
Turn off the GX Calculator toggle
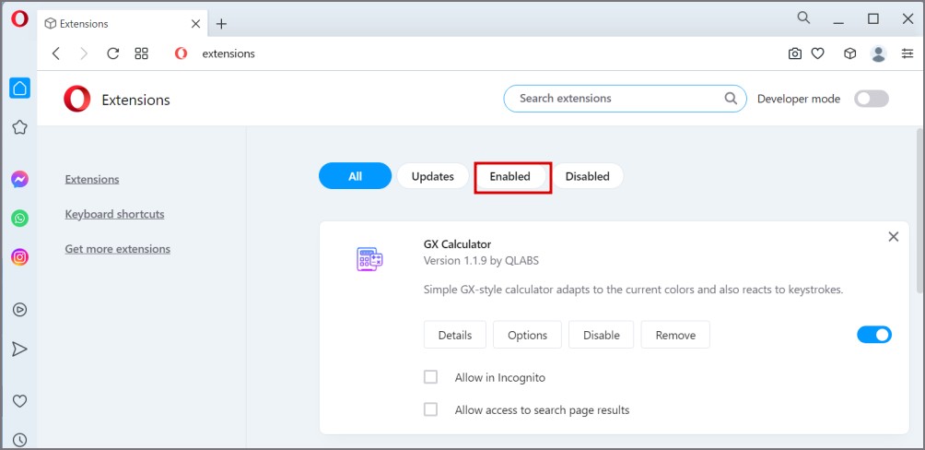pos(874,335)
